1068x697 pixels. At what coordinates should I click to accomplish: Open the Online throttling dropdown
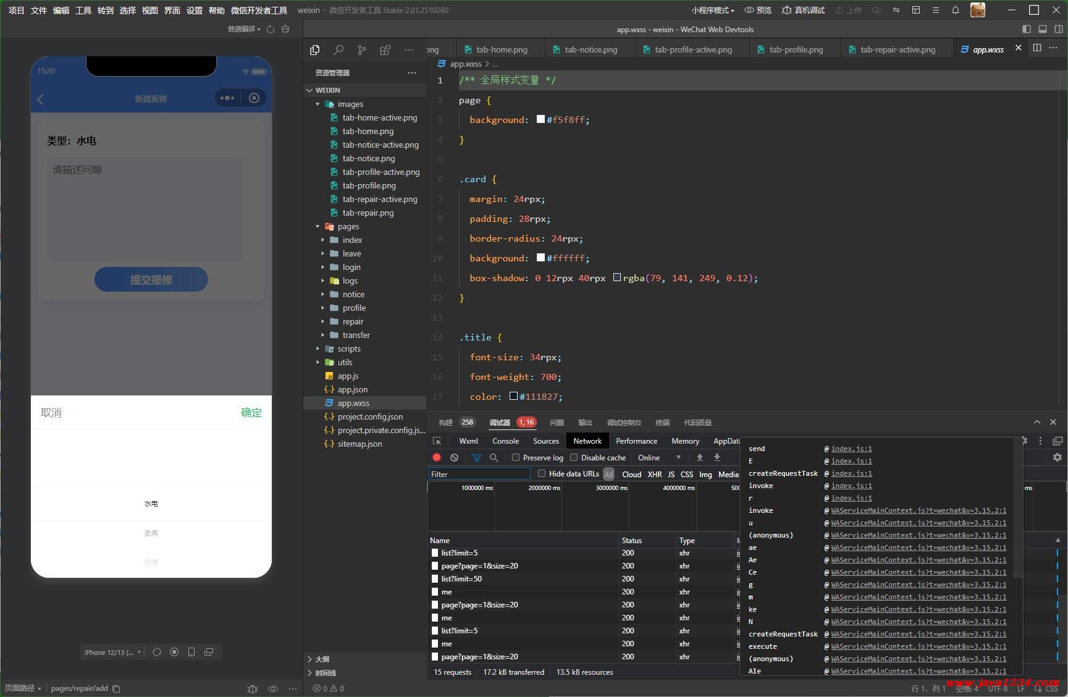[659, 457]
